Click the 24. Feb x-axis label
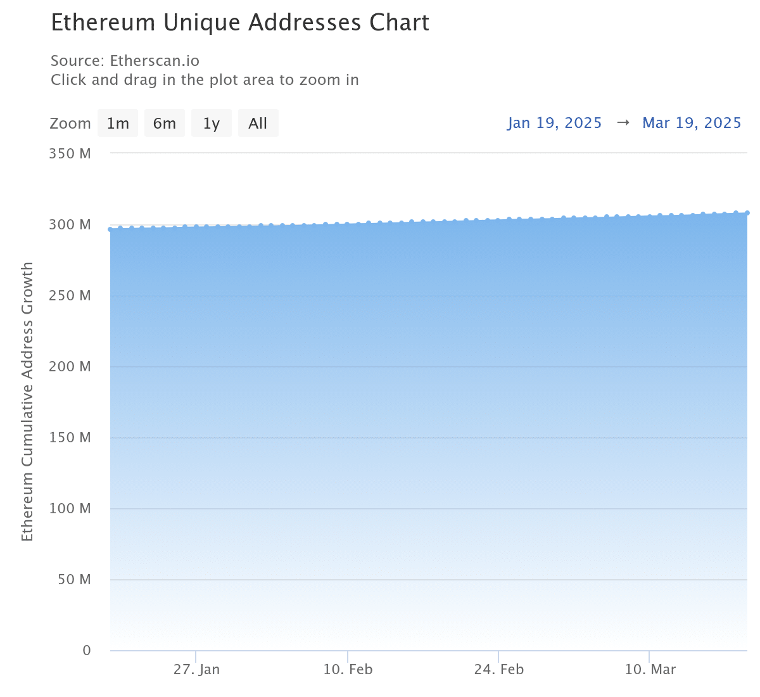The width and height of the screenshot is (760, 697). (x=499, y=670)
